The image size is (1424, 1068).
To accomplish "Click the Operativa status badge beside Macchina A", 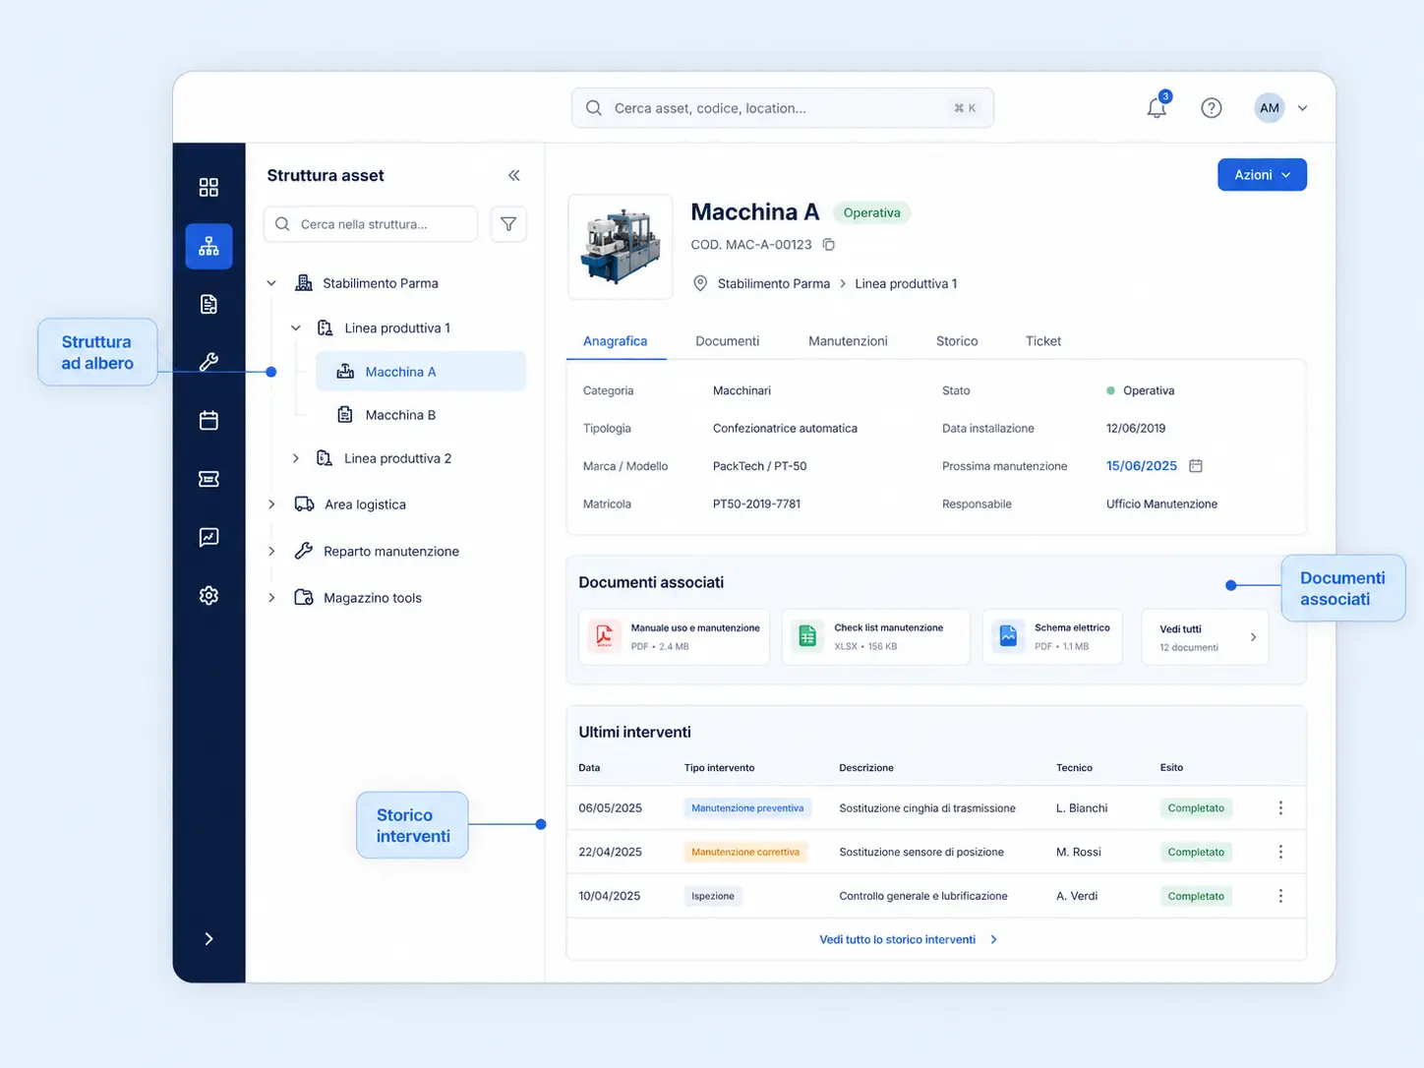I will 872,212.
